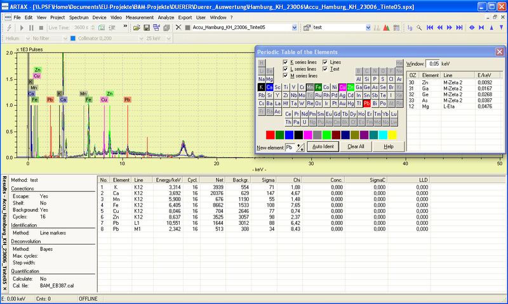Open the Export menu

coord(185,18)
